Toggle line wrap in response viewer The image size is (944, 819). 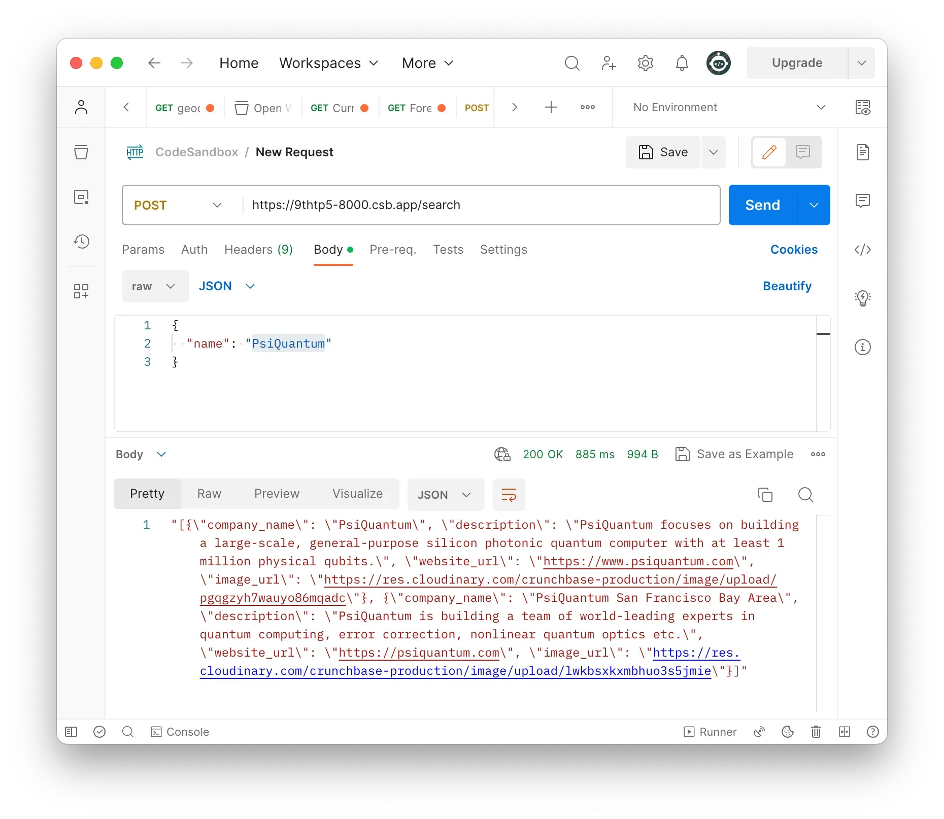point(509,494)
